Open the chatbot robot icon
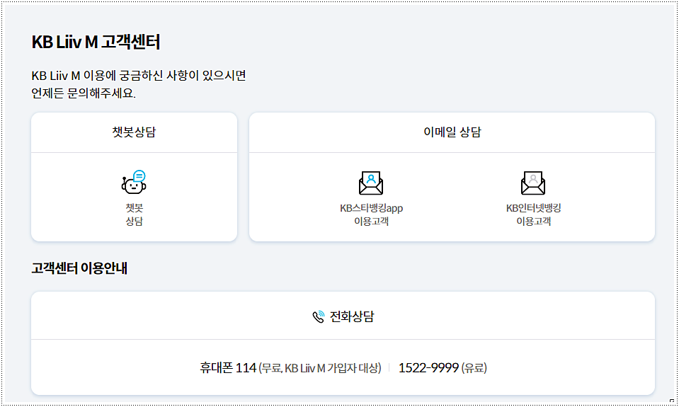Viewport: 679px width, 407px height. pos(134,182)
